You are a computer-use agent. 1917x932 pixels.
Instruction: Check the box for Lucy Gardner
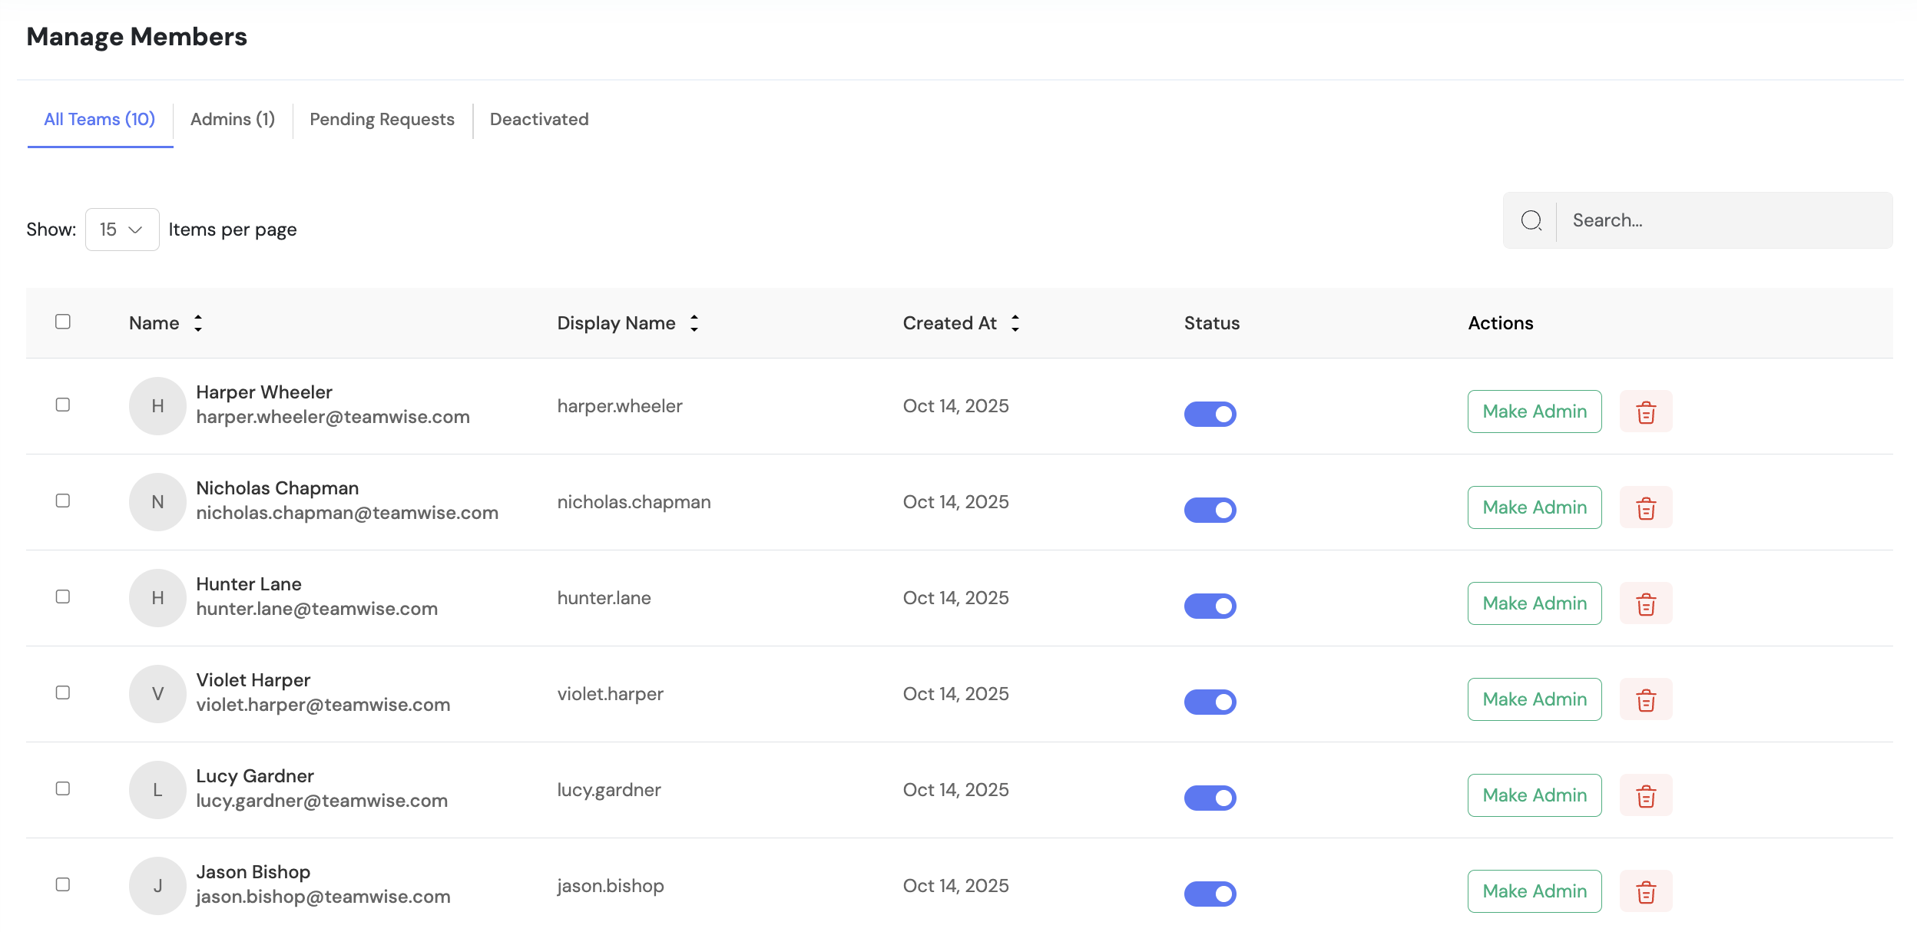(63, 788)
